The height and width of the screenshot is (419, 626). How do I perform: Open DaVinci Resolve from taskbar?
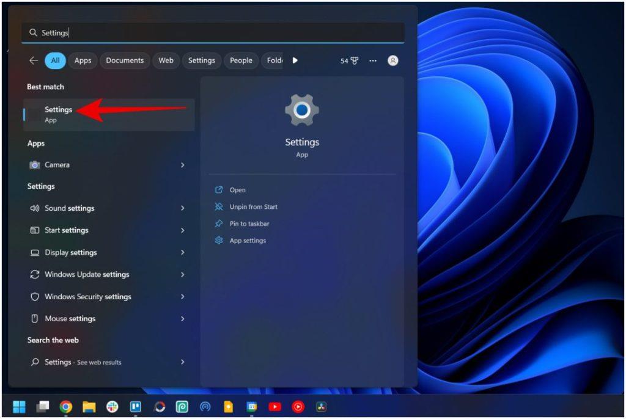tap(322, 407)
